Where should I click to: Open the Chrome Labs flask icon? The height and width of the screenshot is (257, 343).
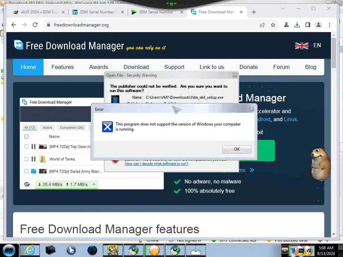[286, 25]
